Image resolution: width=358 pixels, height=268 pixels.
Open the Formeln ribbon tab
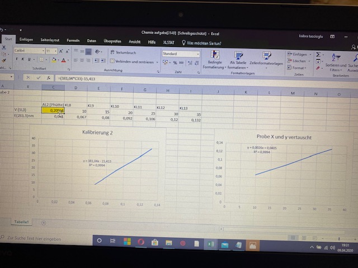point(73,41)
